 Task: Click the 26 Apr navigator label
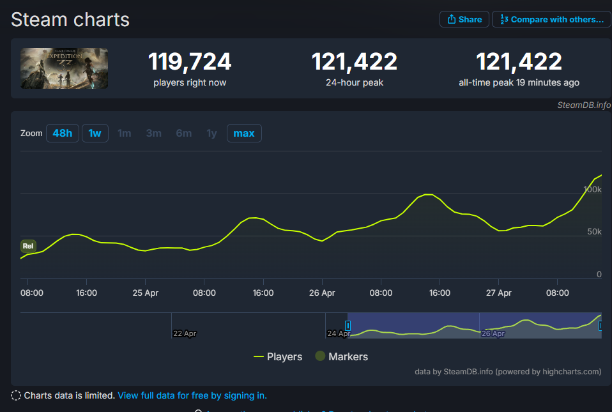493,333
